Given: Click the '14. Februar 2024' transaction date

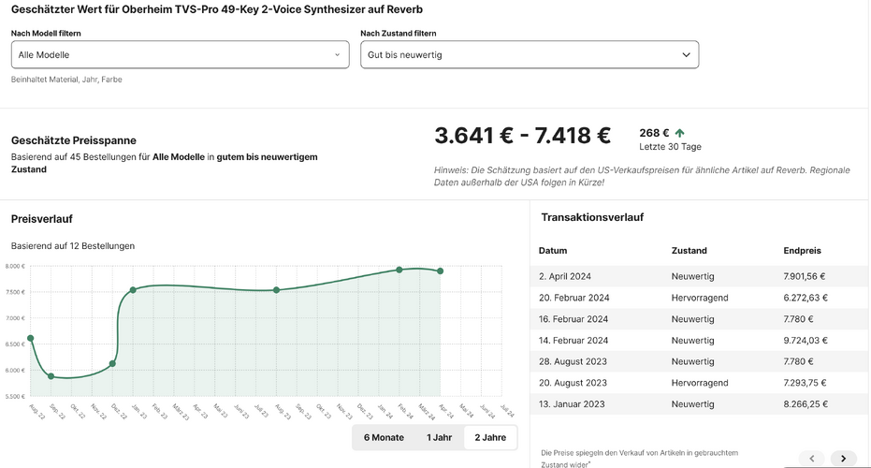Looking at the screenshot, I should (573, 340).
